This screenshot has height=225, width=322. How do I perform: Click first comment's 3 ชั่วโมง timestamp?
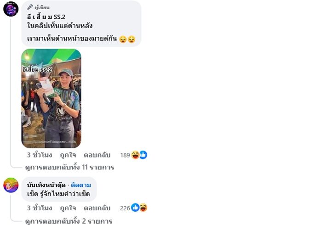[x=40, y=155]
